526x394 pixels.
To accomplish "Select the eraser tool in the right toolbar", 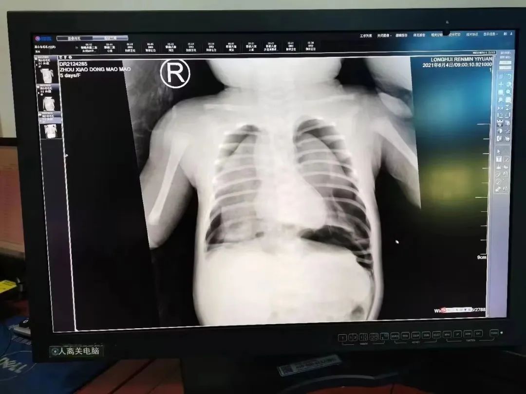I will [x=499, y=190].
